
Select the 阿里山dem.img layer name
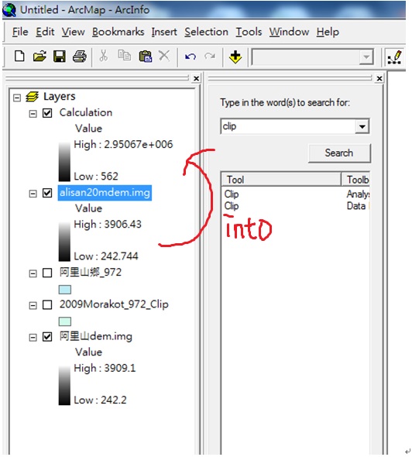pyautogui.click(x=95, y=336)
